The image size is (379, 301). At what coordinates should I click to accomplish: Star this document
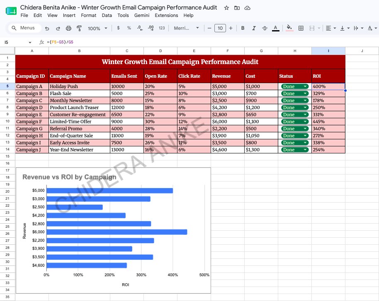[x=226, y=8]
